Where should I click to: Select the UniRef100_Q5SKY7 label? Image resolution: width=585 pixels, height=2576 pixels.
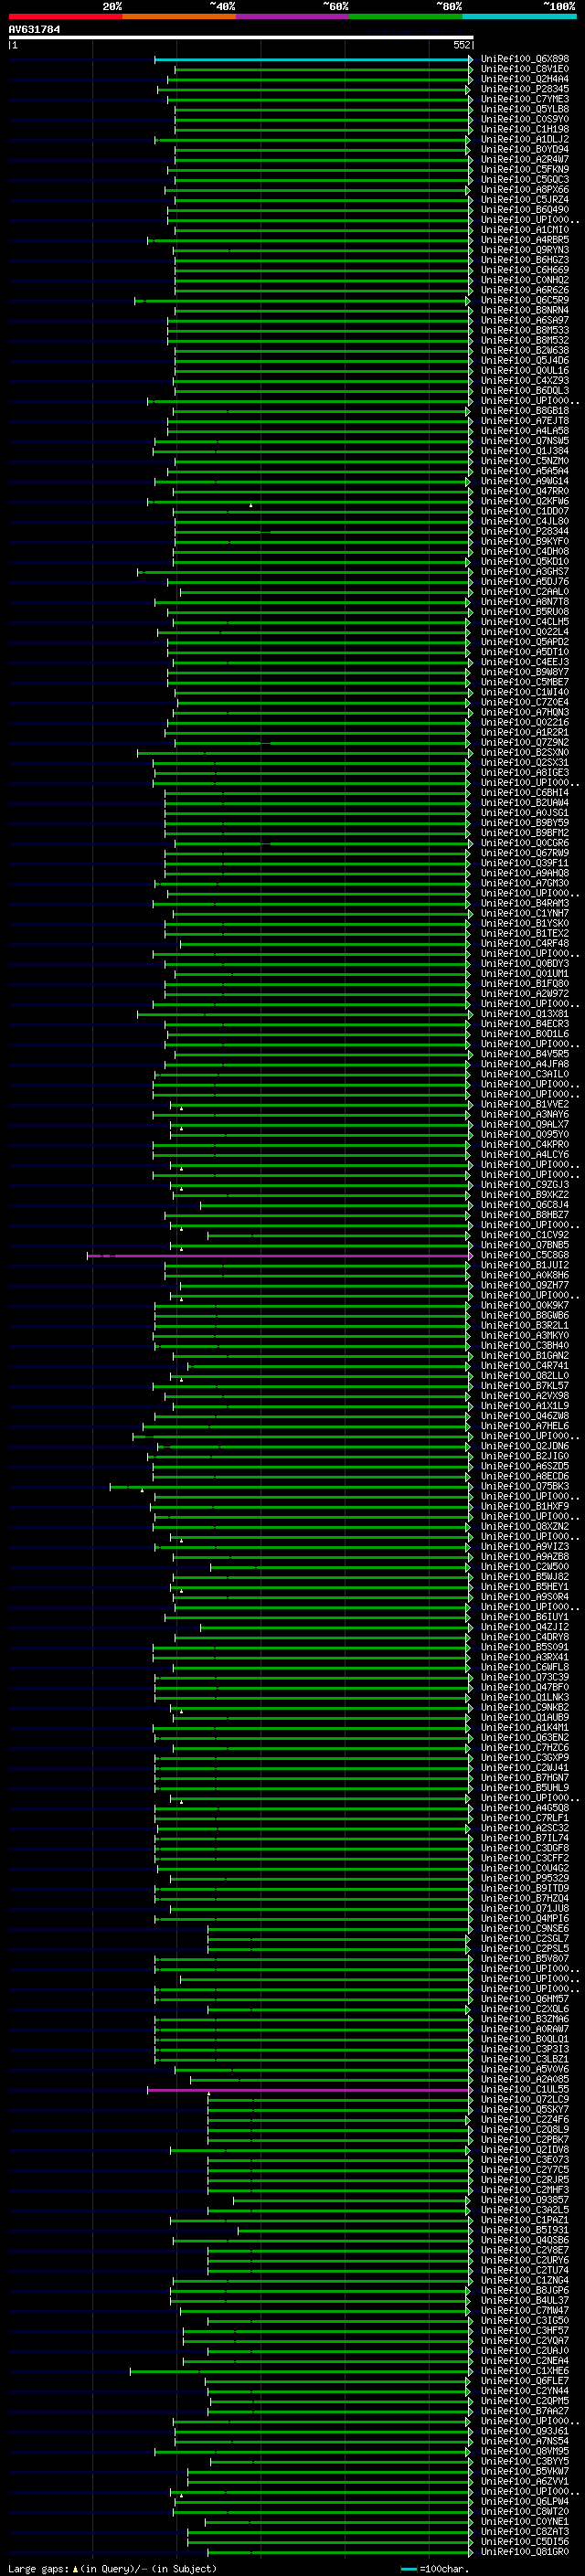(x=525, y=2109)
